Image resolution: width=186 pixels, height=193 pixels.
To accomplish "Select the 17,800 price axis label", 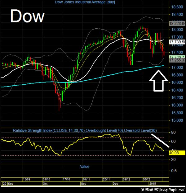I will click(177, 37).
